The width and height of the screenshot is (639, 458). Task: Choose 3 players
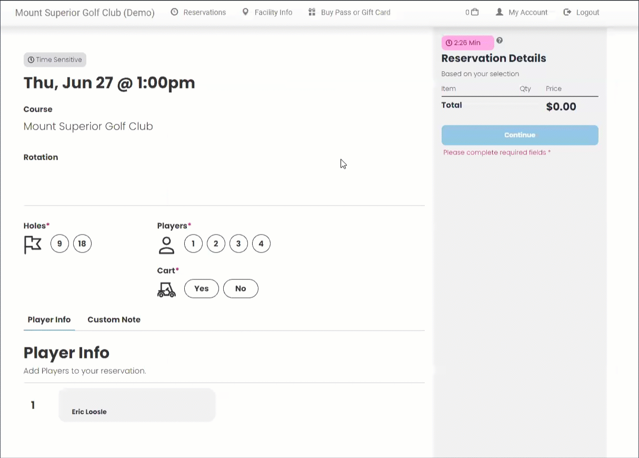point(238,243)
